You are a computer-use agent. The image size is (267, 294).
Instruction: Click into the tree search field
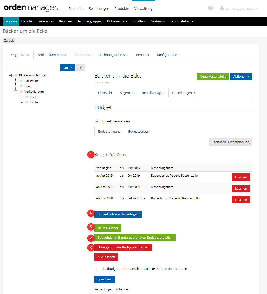coord(34,68)
